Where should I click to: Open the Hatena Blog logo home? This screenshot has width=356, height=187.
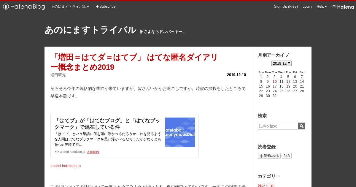[x=24, y=7]
